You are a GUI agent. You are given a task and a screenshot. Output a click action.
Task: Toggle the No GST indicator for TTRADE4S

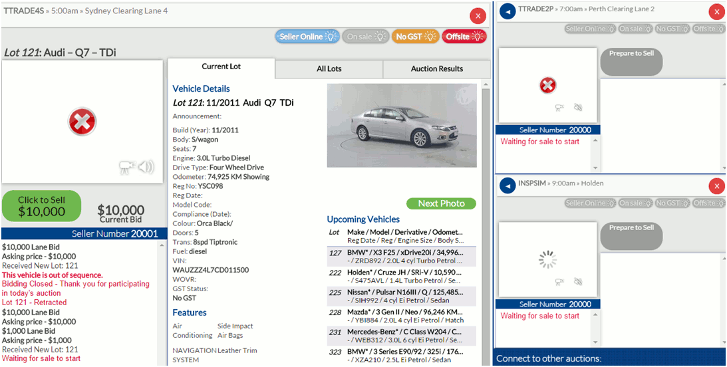tap(415, 37)
